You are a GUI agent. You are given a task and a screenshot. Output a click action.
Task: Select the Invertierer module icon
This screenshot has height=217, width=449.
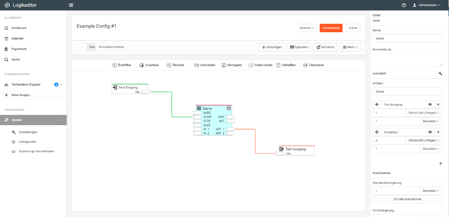click(142, 65)
